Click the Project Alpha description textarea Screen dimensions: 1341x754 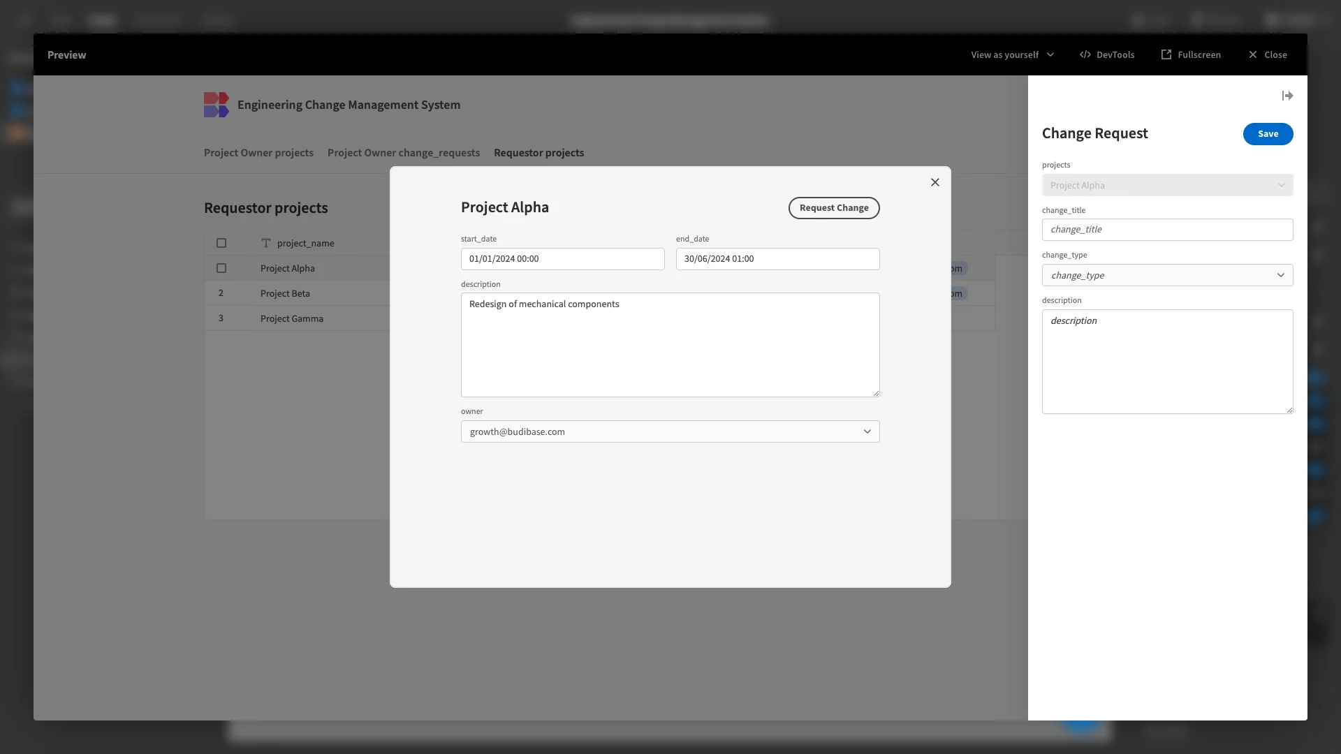(670, 345)
